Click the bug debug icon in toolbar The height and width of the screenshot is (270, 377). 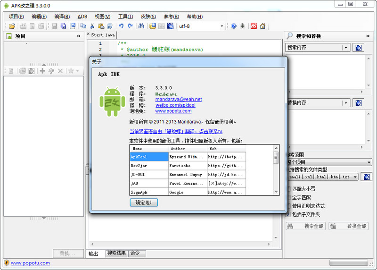pos(242,26)
